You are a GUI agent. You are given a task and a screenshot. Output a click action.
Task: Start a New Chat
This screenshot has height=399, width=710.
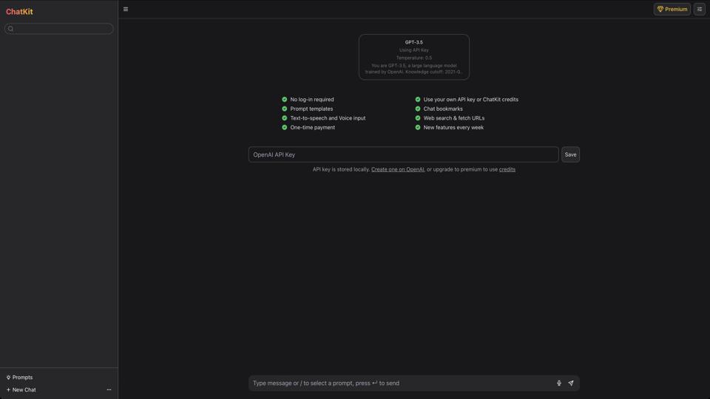[x=21, y=390]
